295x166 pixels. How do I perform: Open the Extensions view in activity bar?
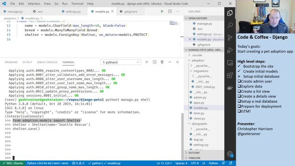[x=230, y=75]
